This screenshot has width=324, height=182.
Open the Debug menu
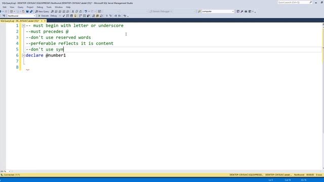tap(39, 7)
